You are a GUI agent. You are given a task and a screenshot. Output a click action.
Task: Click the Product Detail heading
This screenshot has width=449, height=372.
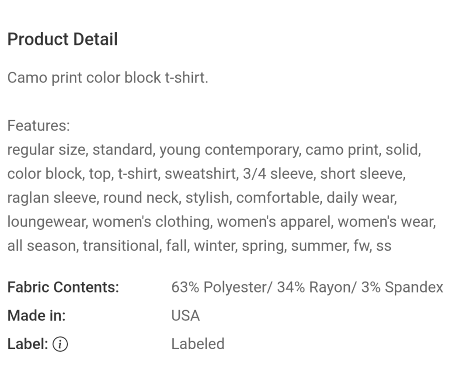click(63, 39)
